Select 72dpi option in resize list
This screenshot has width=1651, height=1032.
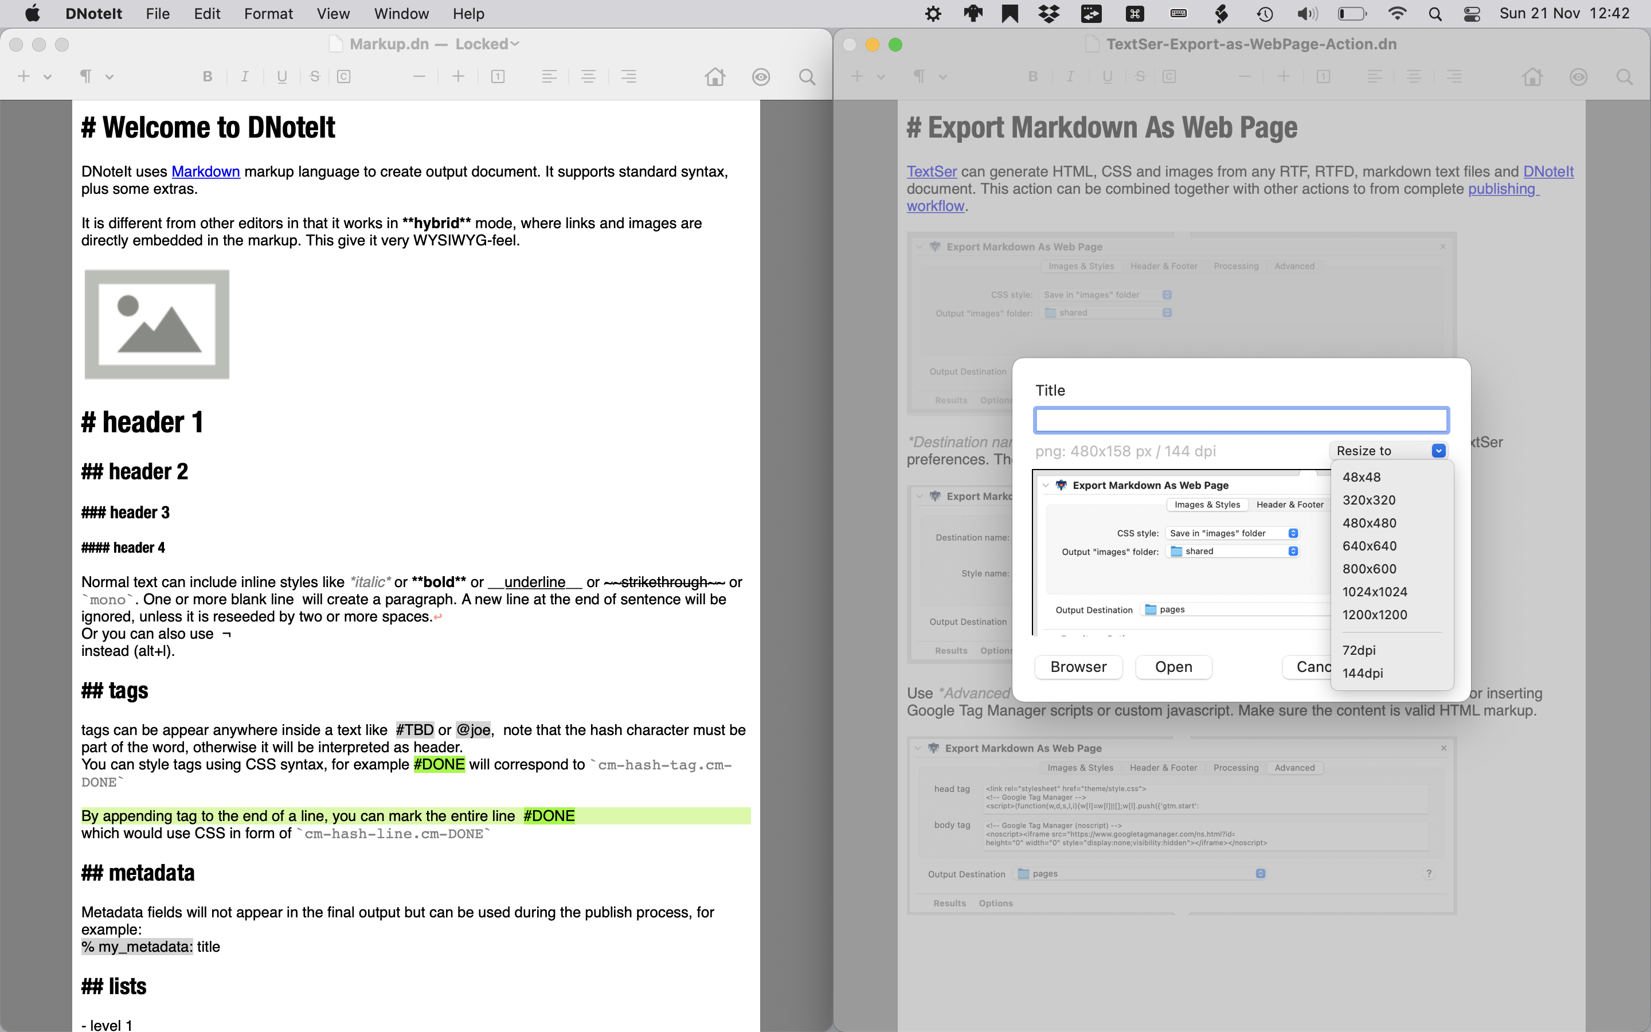point(1392,651)
